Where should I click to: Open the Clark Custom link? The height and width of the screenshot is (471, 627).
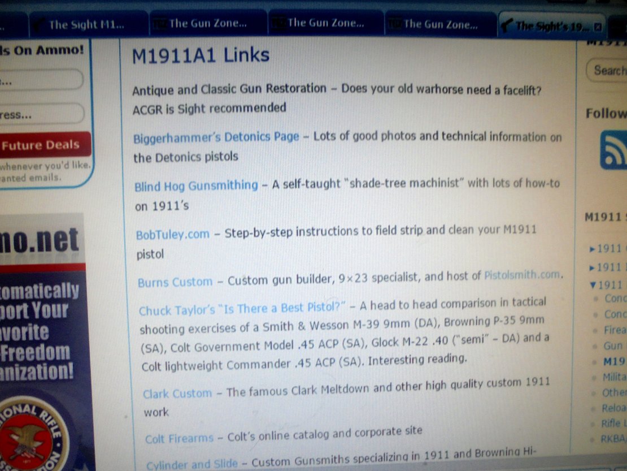[177, 394]
